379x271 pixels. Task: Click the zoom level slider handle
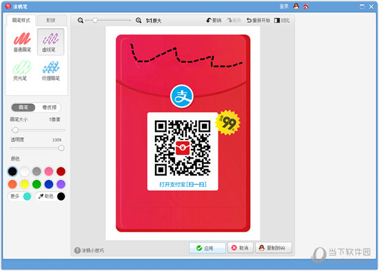point(95,20)
